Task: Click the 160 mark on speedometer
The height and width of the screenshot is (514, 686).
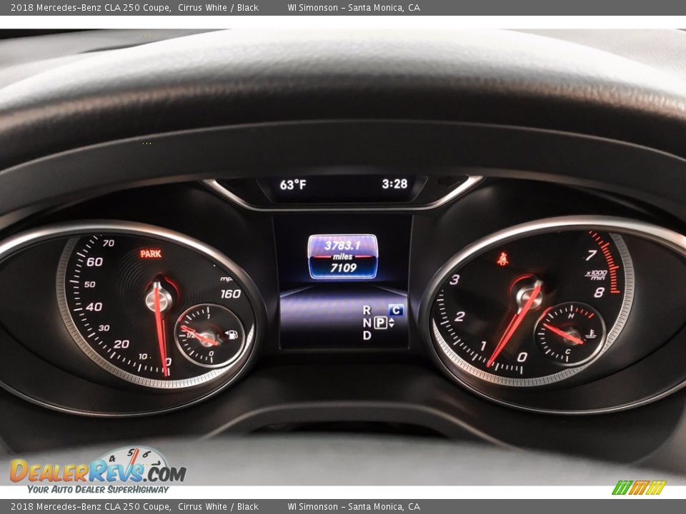Action: 230,293
